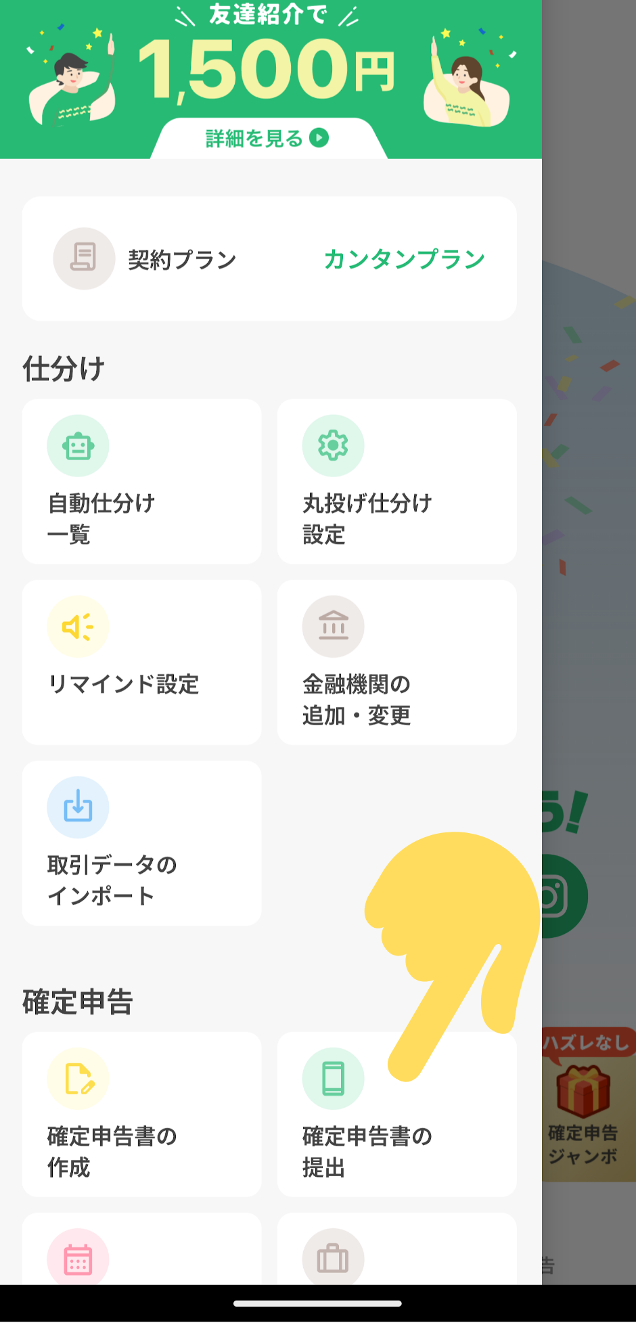Open the pink calendar icon card
Viewport: 636px width, 1323px height.
click(x=142, y=1249)
